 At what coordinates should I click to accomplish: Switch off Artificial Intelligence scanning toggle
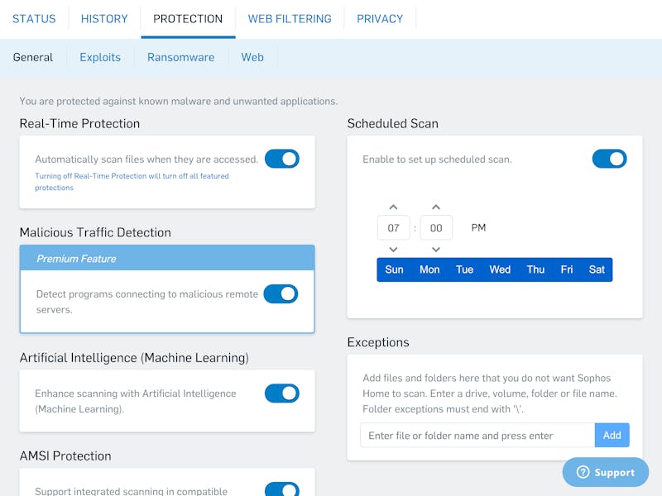click(282, 393)
